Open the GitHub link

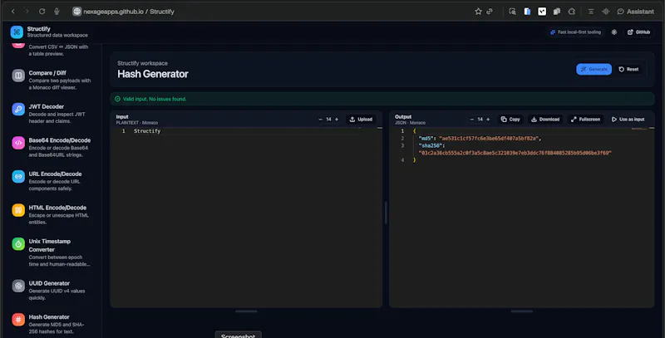coord(638,32)
